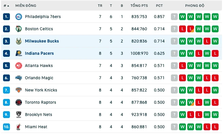Viewport: 223px width, 134px height.
Task: Select the Brooklyn Nets logo
Action: (19, 115)
